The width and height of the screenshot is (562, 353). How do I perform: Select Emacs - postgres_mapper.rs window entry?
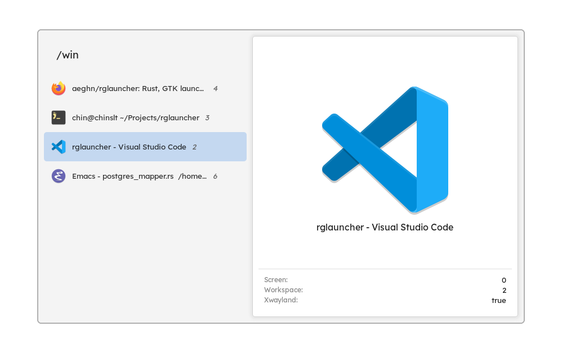point(145,176)
